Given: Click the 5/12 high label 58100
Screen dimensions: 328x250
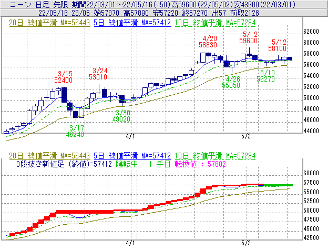Looking at the screenshot, I should (279, 48).
